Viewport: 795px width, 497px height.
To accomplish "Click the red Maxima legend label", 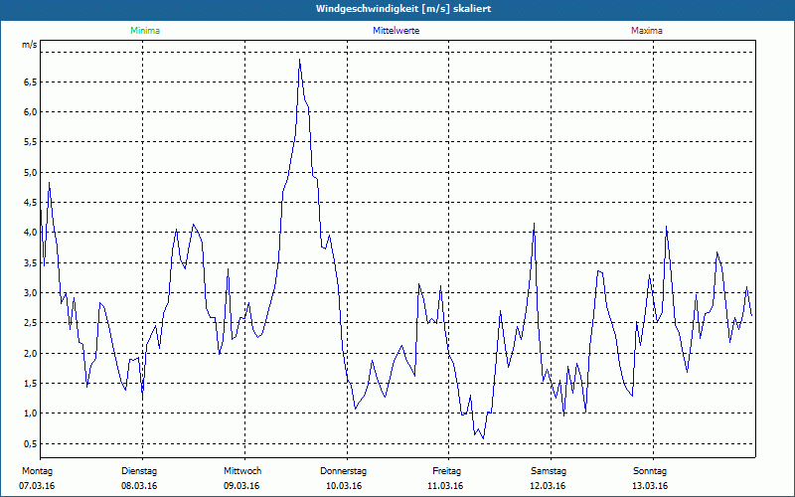I will (647, 31).
